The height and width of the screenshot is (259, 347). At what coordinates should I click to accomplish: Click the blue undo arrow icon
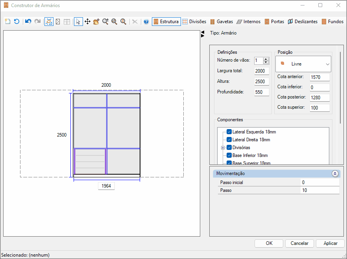point(28,22)
